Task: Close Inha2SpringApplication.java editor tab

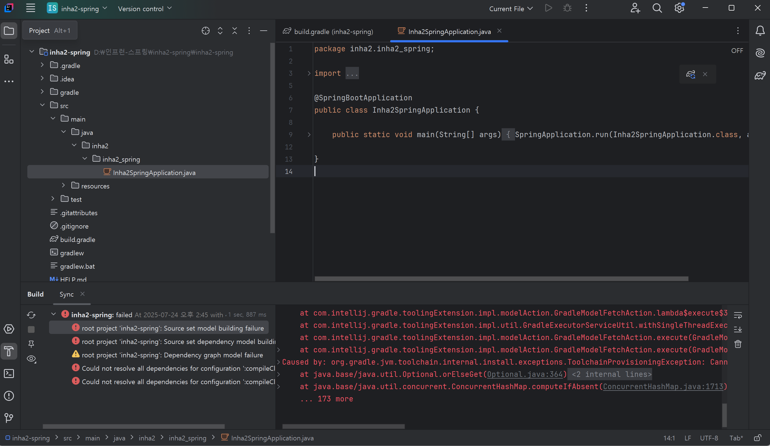Action: click(x=499, y=31)
